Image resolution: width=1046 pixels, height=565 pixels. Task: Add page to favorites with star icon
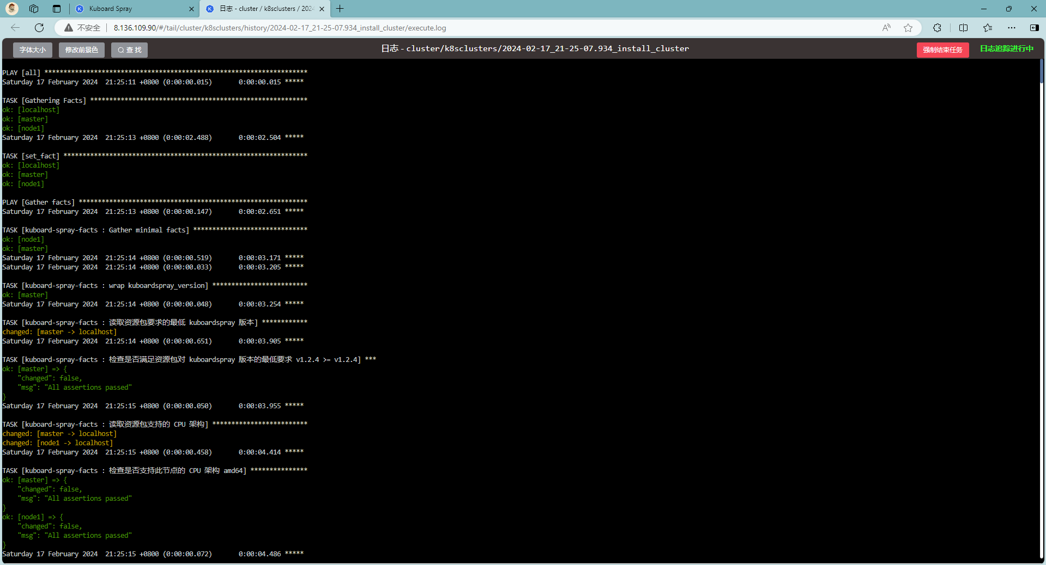click(x=908, y=28)
